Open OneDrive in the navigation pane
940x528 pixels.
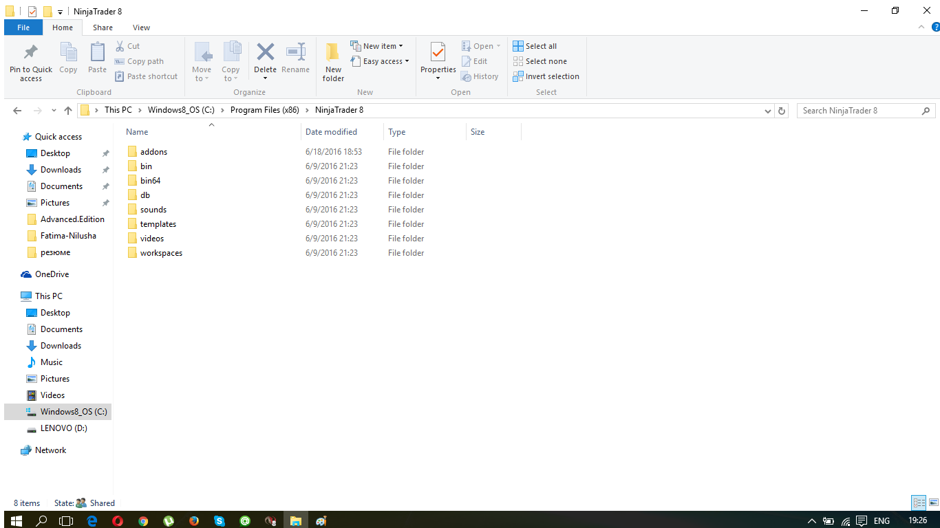pos(52,274)
